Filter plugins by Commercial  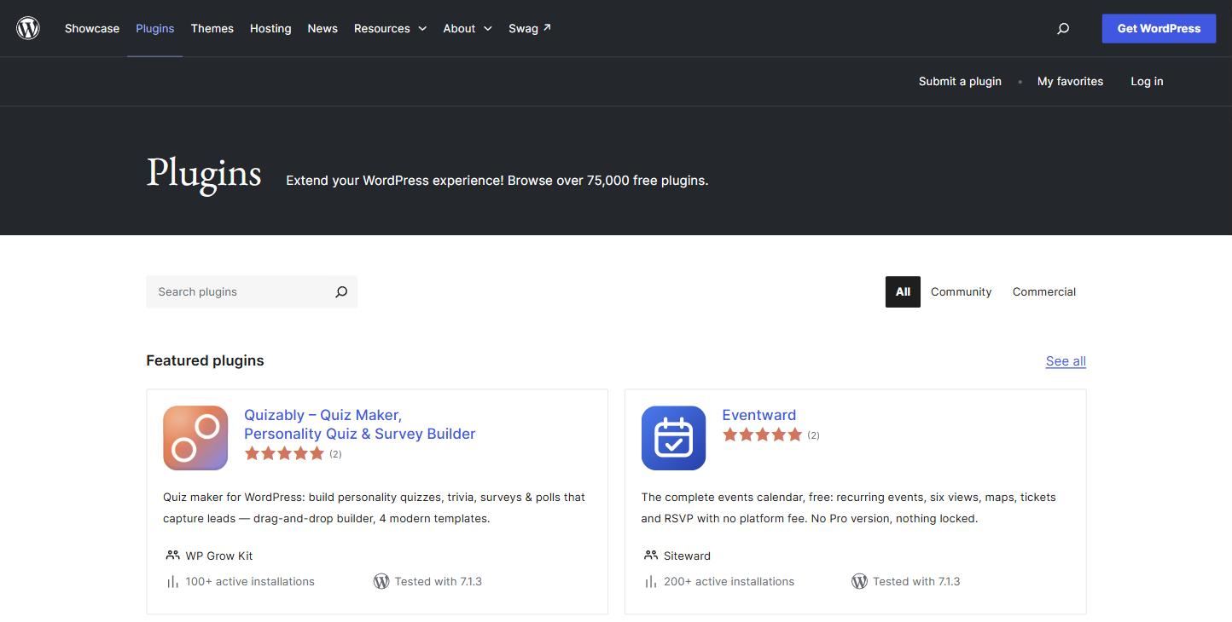1044,291
